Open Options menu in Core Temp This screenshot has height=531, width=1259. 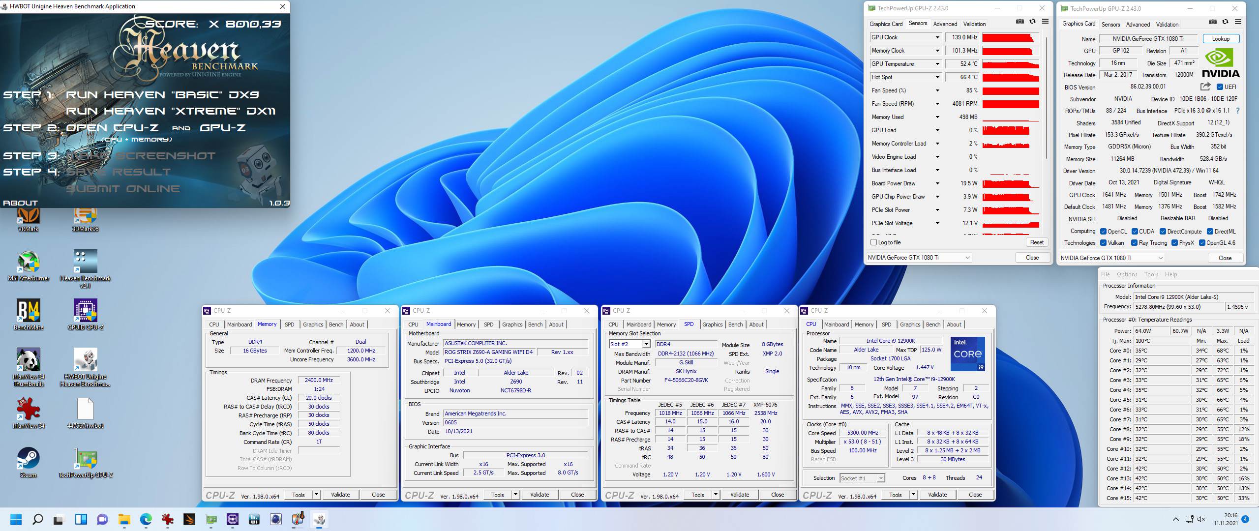click(1127, 274)
